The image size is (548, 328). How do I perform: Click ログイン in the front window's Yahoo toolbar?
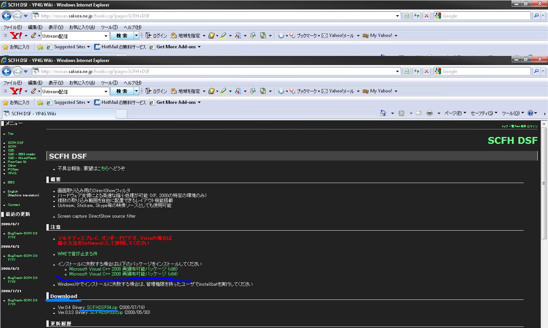[156, 91]
